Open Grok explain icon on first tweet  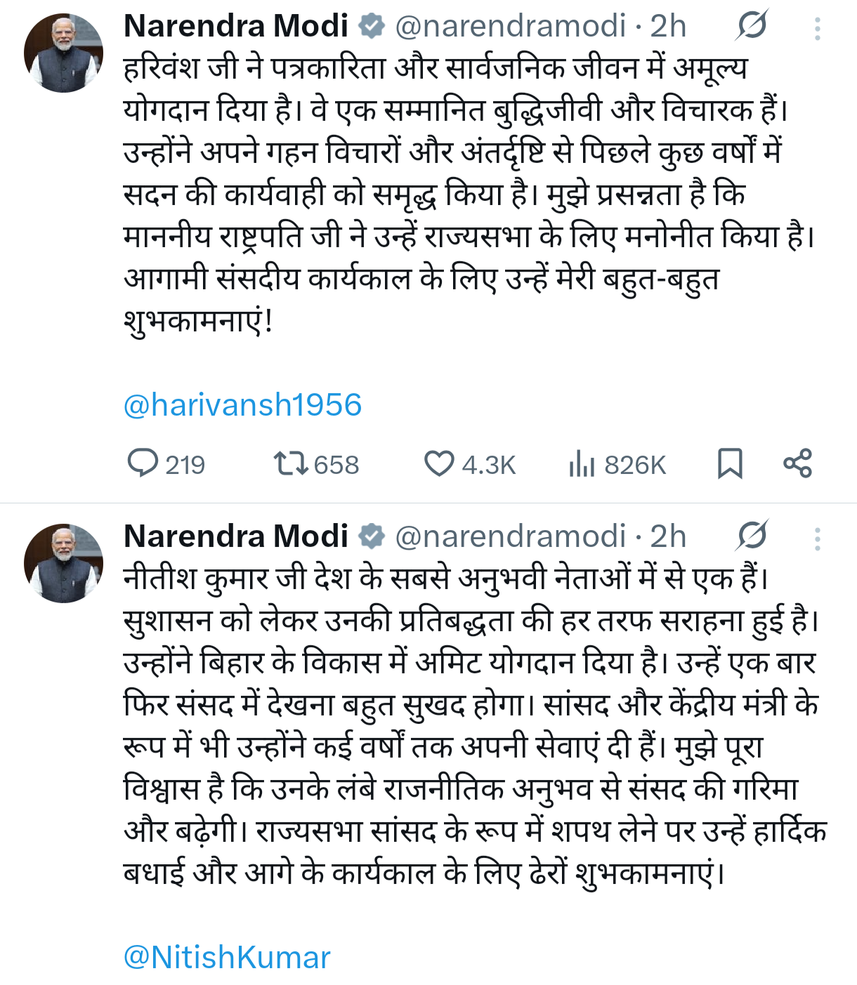[752, 27]
